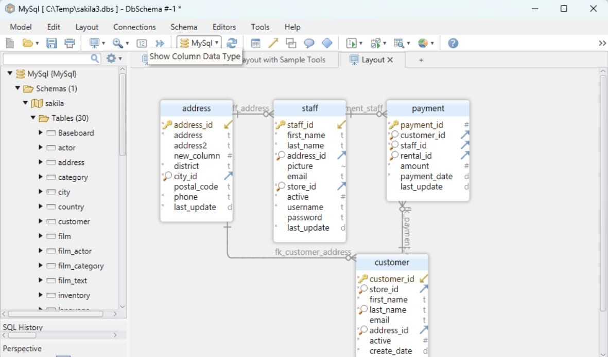The width and height of the screenshot is (608, 357).
Task: Click the Print icon in the toolbar
Action: pos(70,43)
